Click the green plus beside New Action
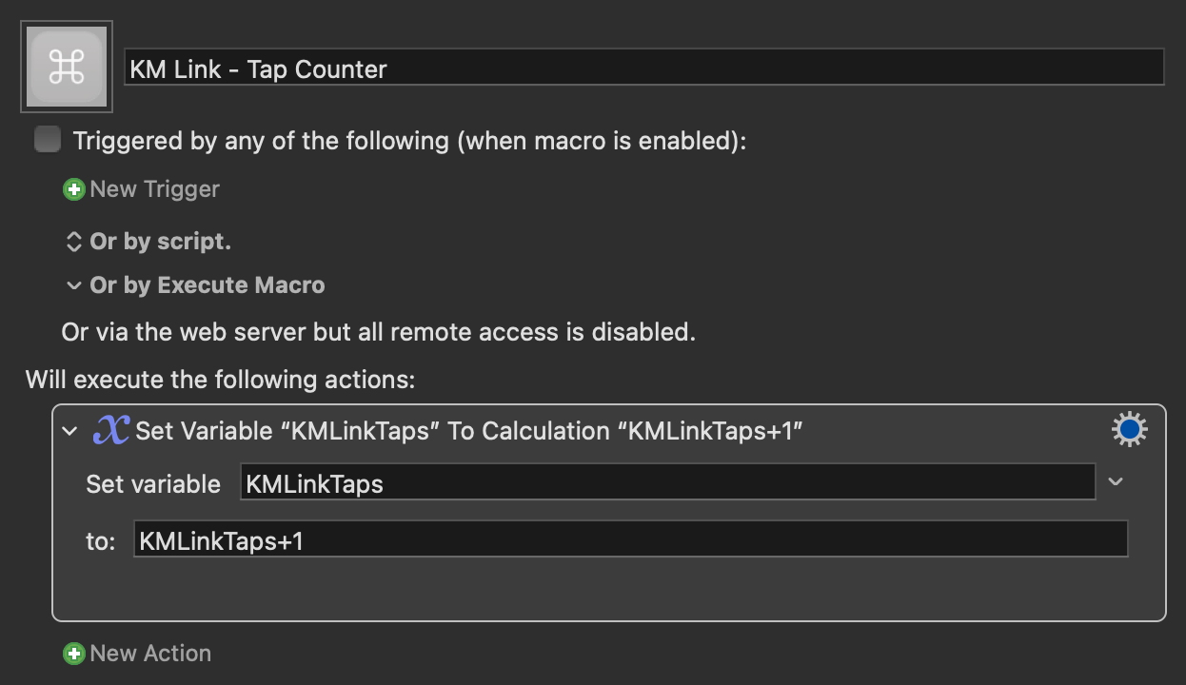 (73, 654)
